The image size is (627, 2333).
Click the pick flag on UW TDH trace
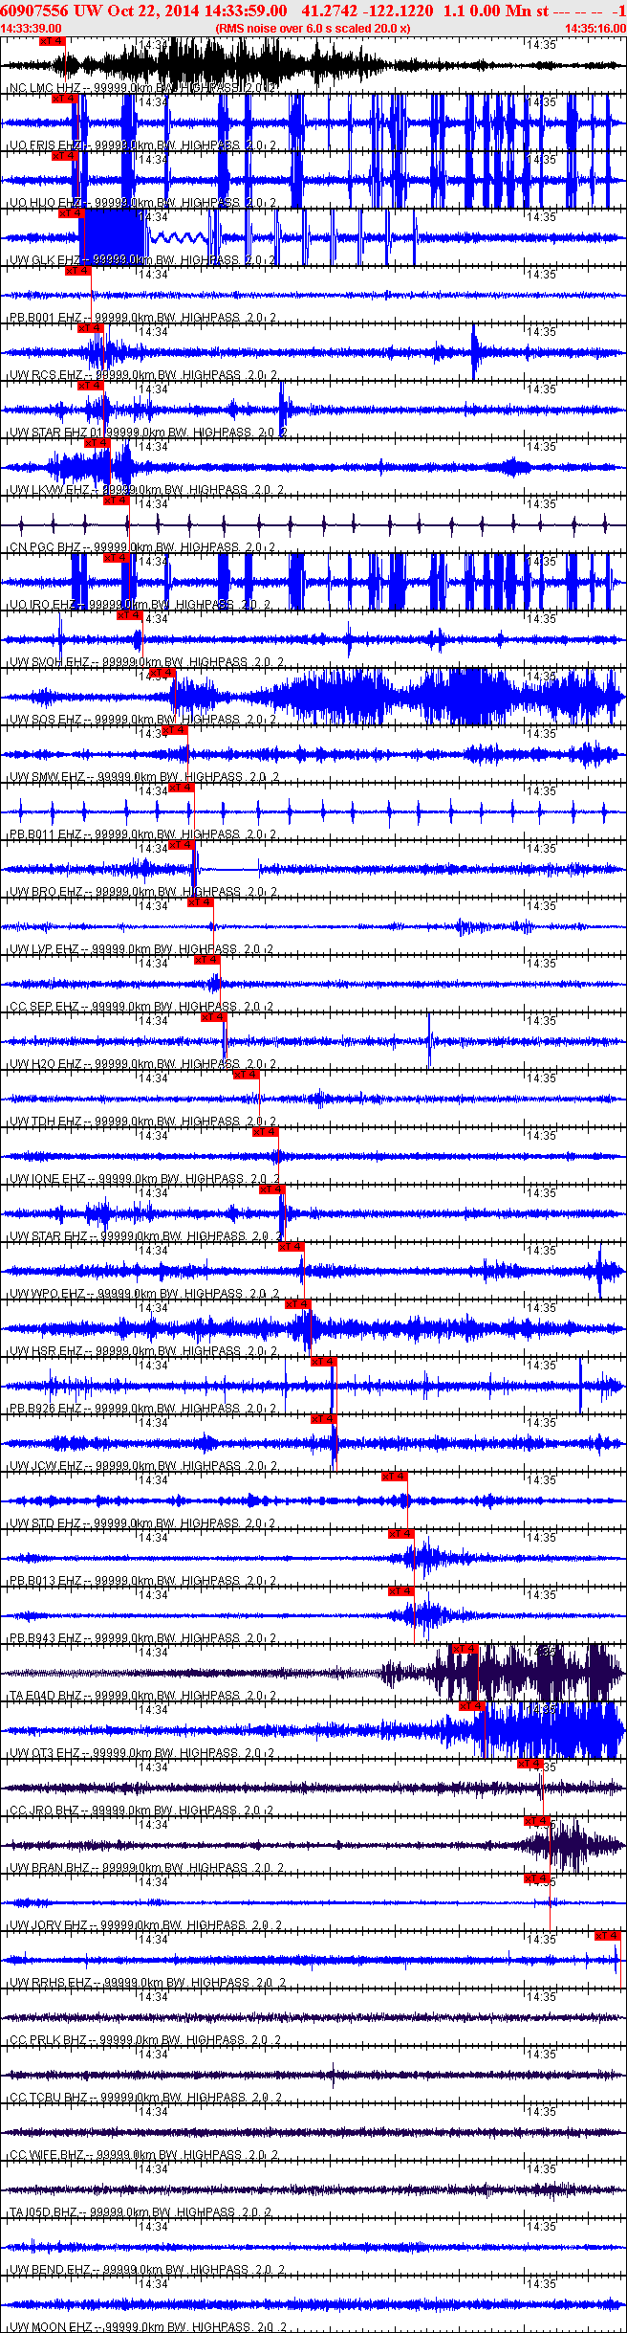pyautogui.click(x=247, y=1075)
